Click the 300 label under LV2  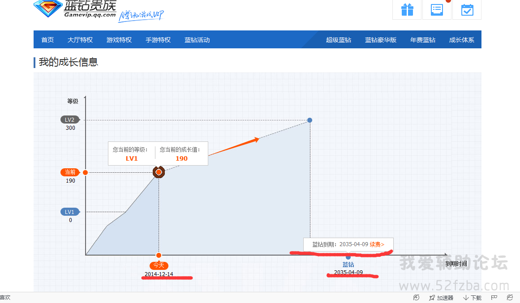(70, 128)
